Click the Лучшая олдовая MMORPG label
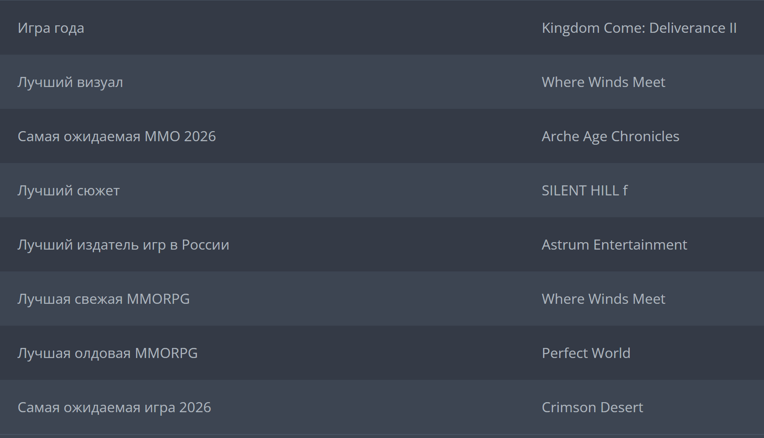Image resolution: width=764 pixels, height=438 pixels. coord(107,353)
